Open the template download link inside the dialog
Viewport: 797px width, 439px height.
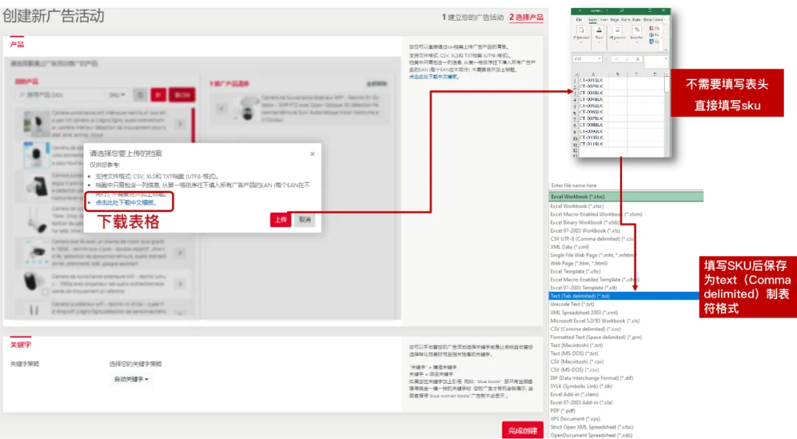pos(125,203)
